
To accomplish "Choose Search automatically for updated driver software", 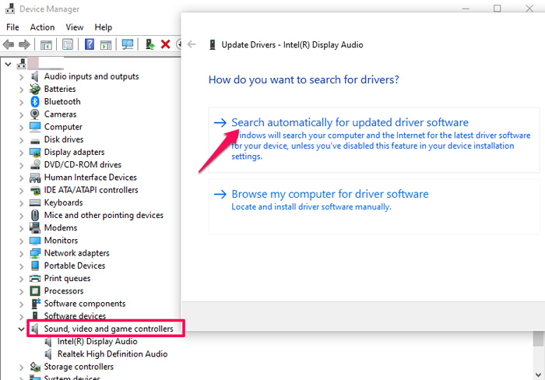I will 374,140.
